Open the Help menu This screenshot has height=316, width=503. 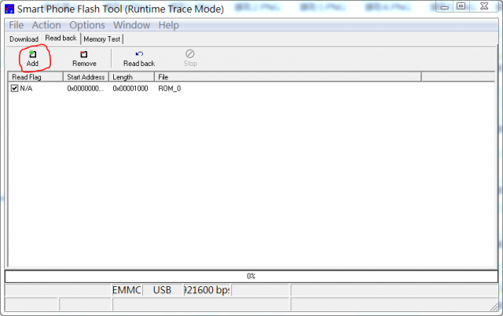click(168, 25)
